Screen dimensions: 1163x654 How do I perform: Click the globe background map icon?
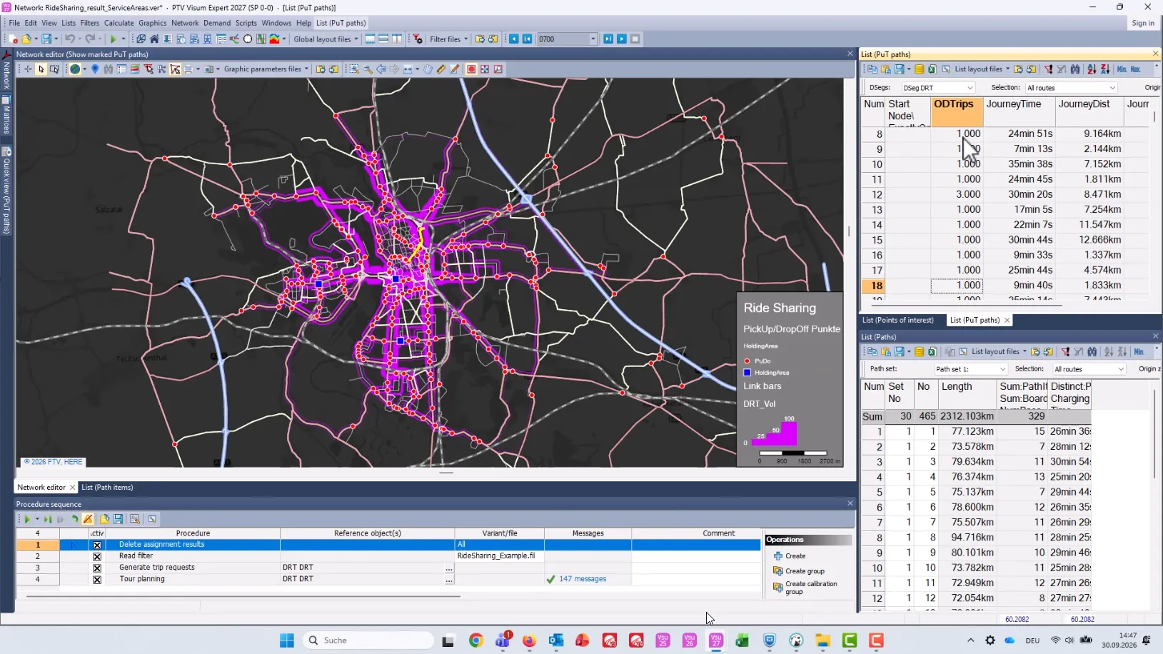(75, 69)
